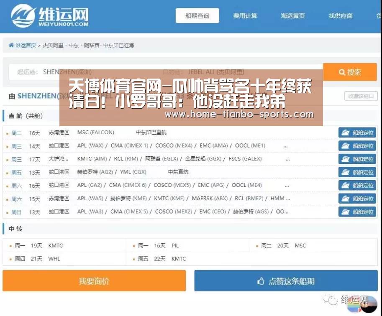
Task: Open the 找供应商 menu item
Action: tap(341, 16)
